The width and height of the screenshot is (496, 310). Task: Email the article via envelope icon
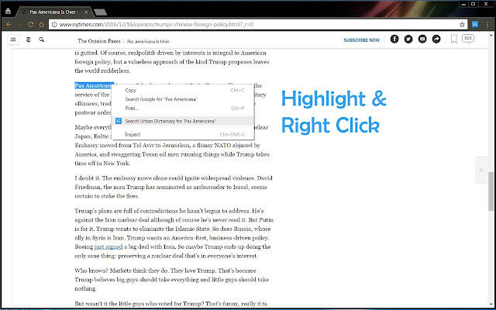tap(422, 39)
